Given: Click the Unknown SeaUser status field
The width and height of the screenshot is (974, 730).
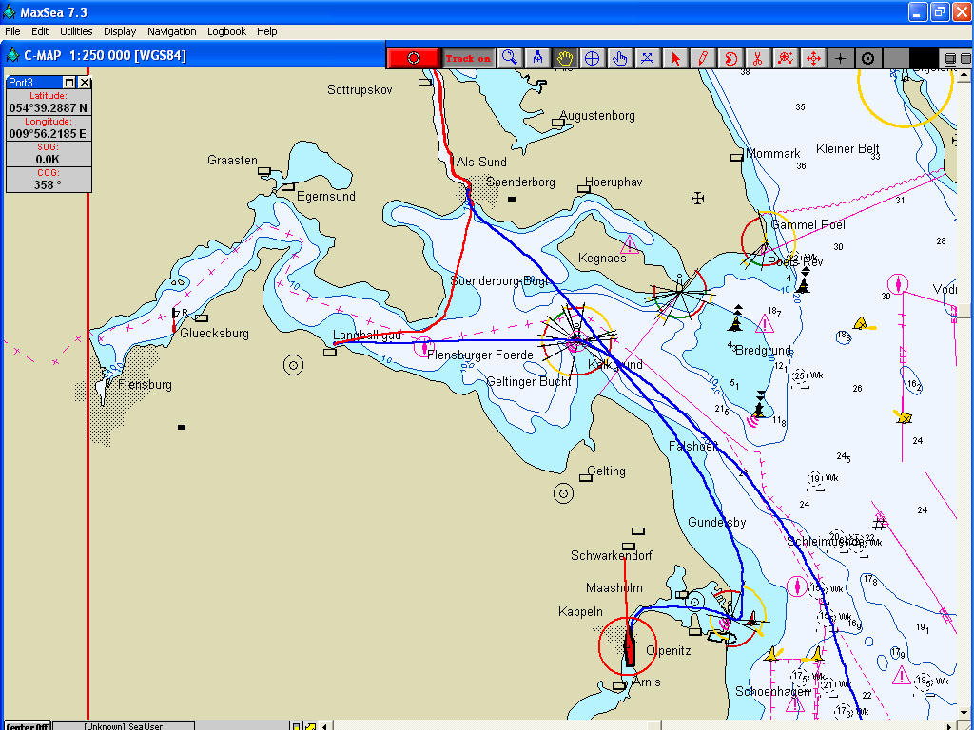Looking at the screenshot, I should click(123, 726).
